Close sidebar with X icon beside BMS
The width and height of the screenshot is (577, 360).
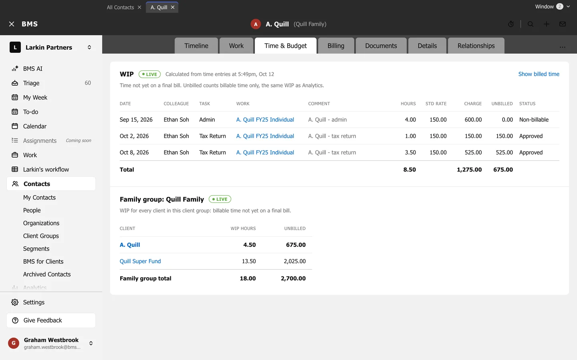click(x=12, y=24)
